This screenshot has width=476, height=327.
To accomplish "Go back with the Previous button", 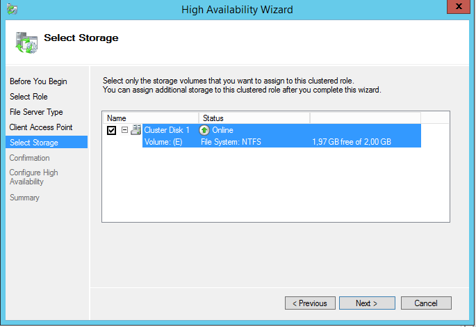I will pos(309,303).
